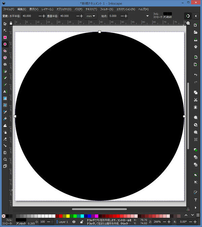Click the Undo arrow

(196, 75)
